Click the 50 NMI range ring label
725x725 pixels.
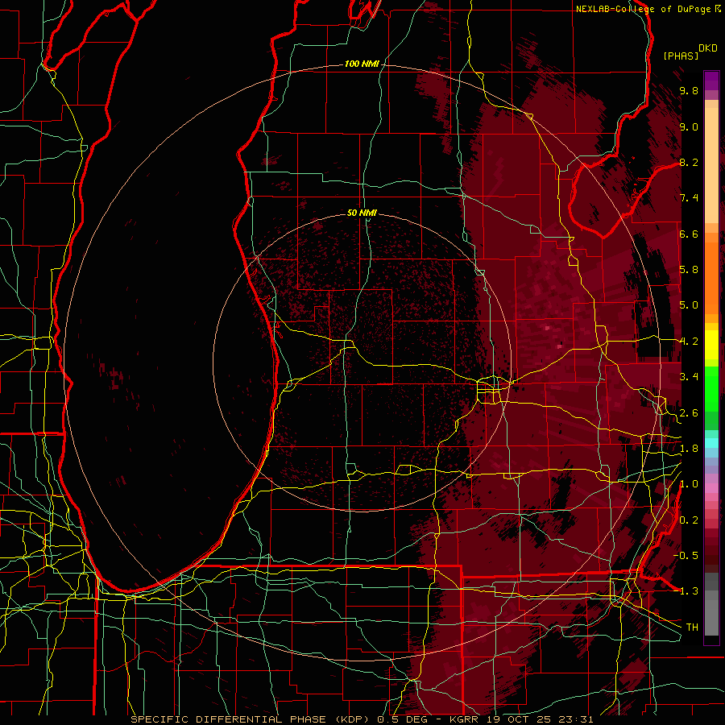pyautogui.click(x=362, y=213)
